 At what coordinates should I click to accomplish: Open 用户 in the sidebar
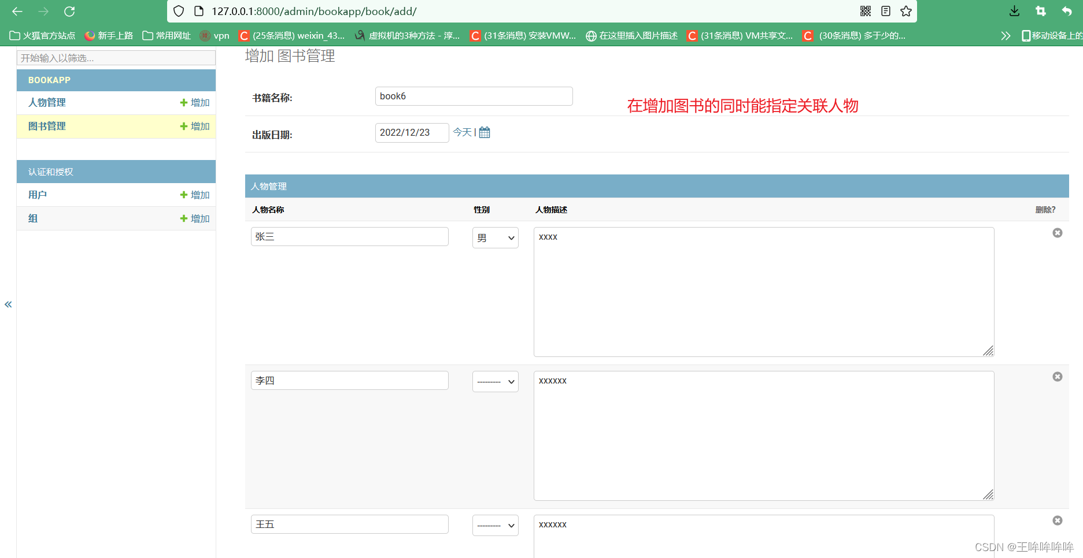(x=38, y=195)
